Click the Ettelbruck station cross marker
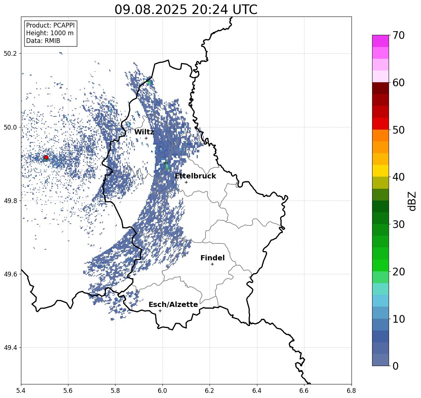 (186, 182)
